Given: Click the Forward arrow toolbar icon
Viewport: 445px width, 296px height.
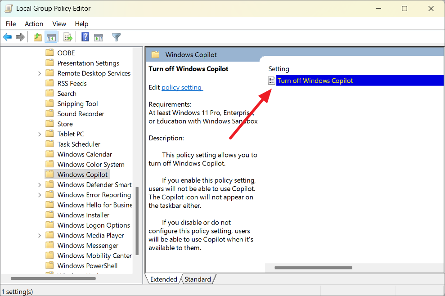Looking at the screenshot, I should pyautogui.click(x=20, y=37).
